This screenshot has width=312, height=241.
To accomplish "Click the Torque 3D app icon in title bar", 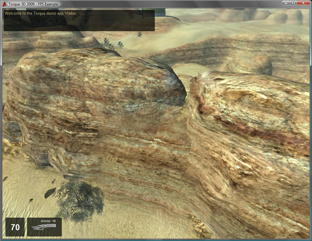I will (4, 4).
